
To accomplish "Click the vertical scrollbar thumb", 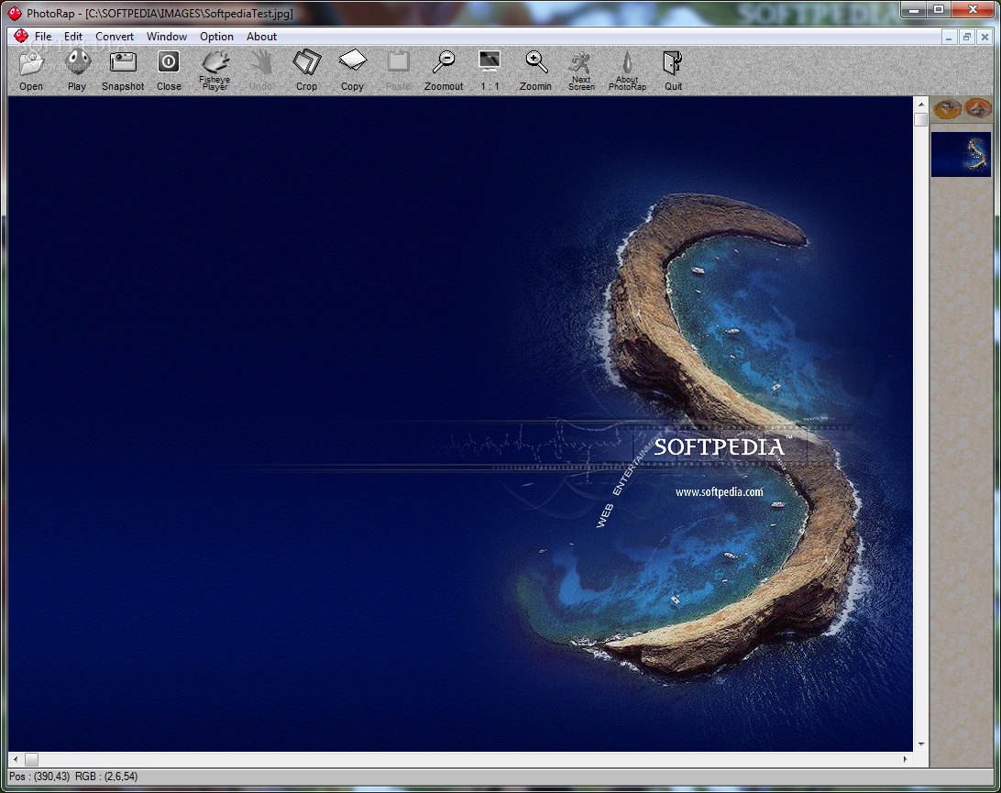I will 920,119.
